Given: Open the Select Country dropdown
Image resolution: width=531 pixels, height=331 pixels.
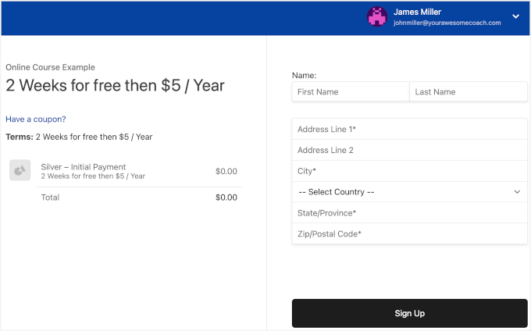Looking at the screenshot, I should (x=409, y=192).
